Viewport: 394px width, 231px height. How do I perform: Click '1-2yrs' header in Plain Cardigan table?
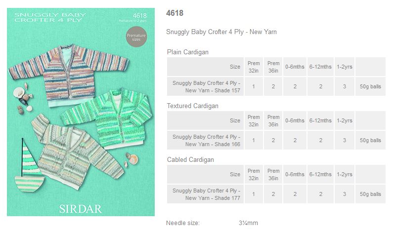click(x=345, y=67)
